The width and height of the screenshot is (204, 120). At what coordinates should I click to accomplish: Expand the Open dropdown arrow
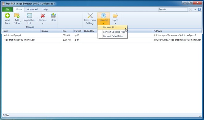click(115, 23)
